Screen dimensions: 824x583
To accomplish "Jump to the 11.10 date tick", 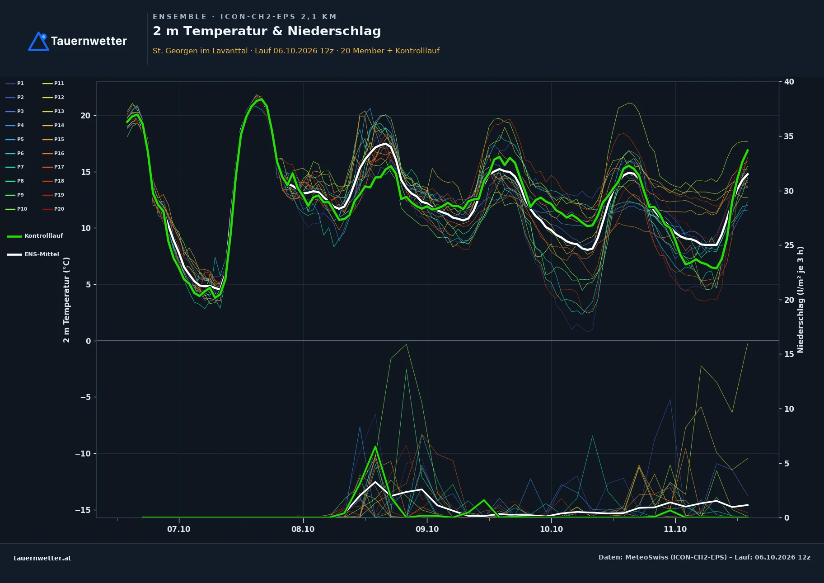I will tap(675, 529).
